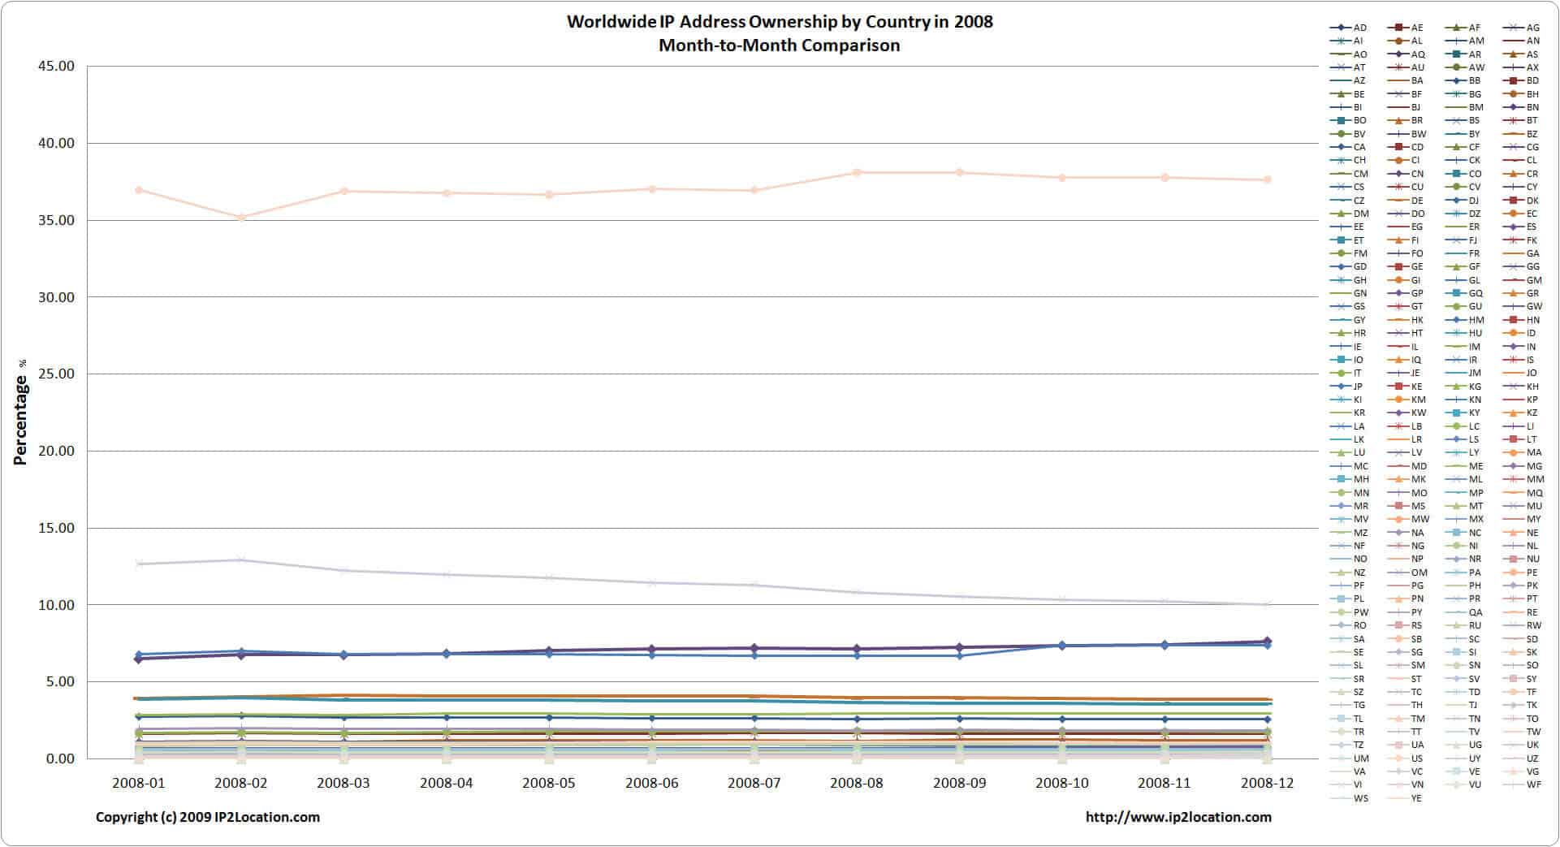Open the www.ip2location.com URL
Screen dimensions: 1560x847
(1178, 817)
